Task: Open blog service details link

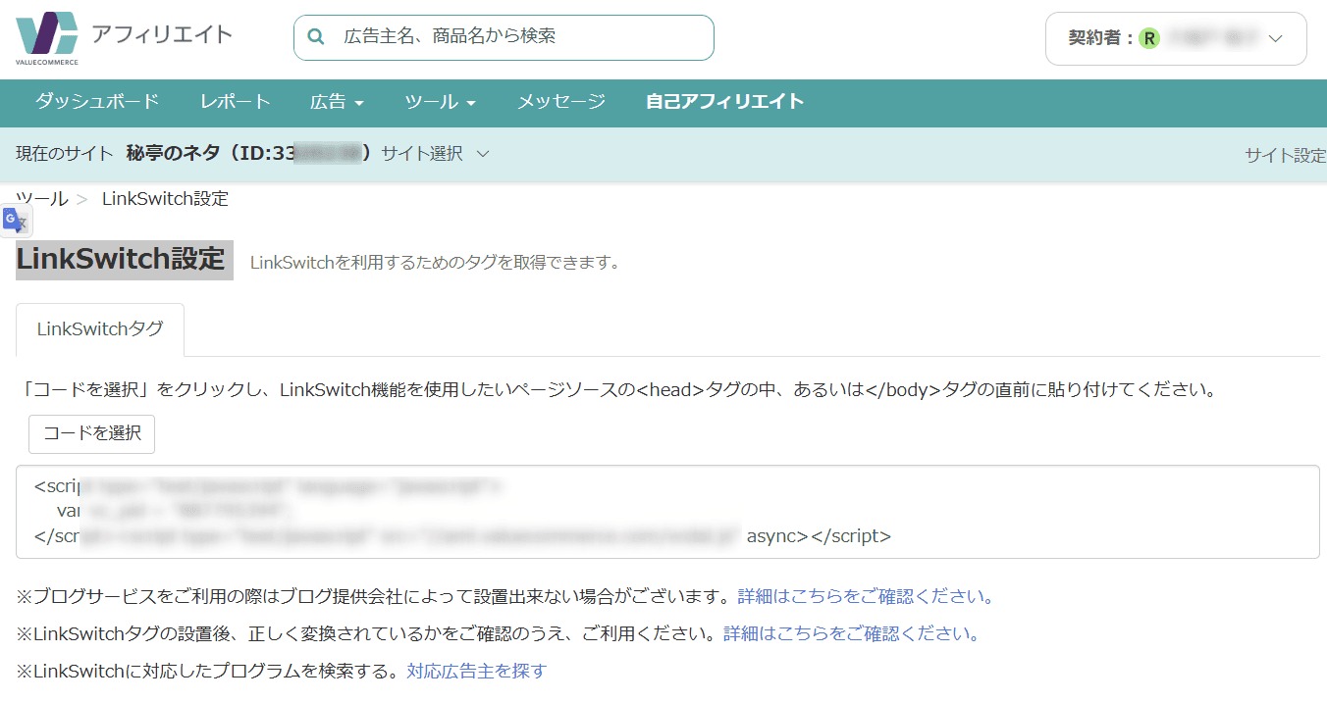Action: [866, 596]
